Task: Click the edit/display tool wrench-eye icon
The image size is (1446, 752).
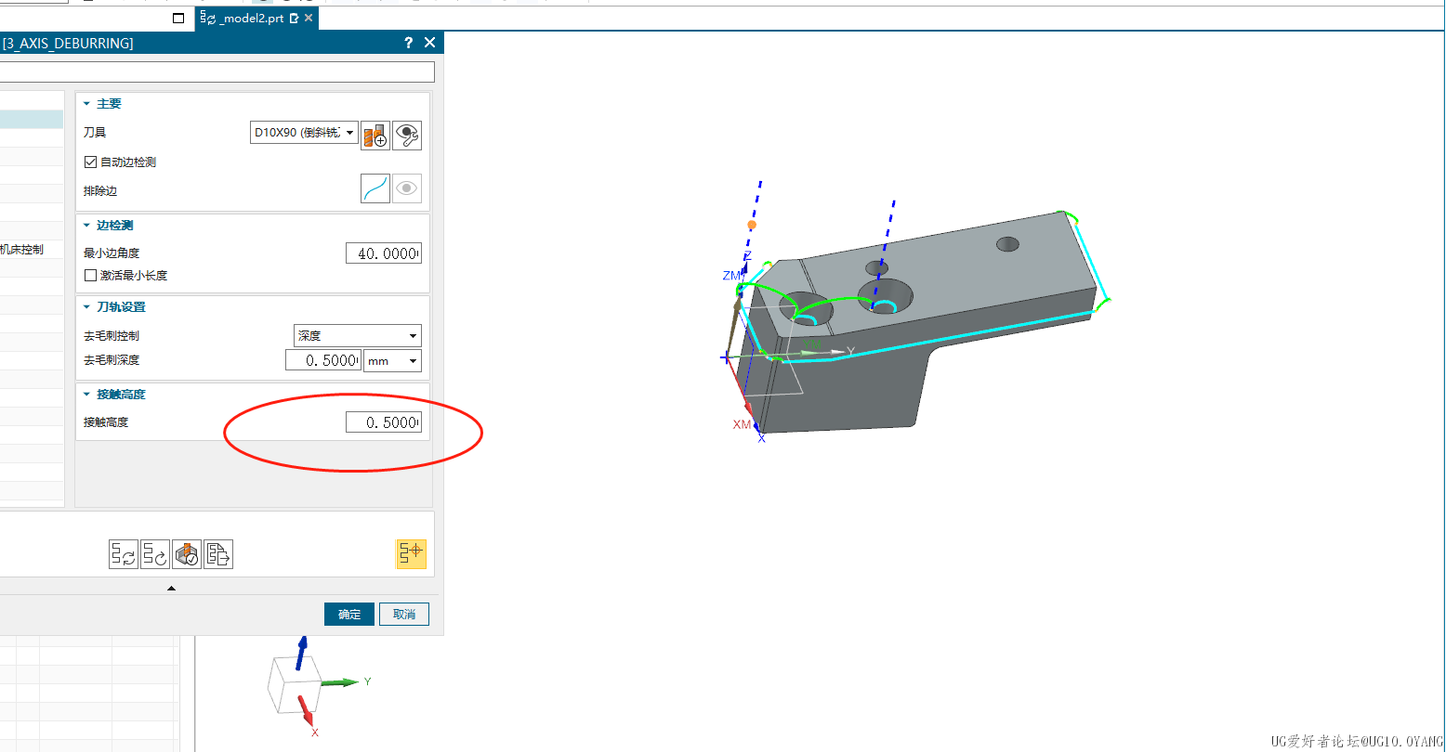Action: point(407,135)
